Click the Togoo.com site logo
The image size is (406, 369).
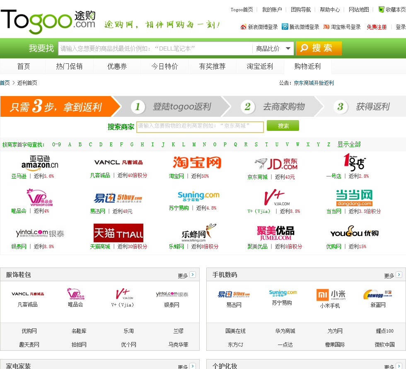pyautogui.click(x=48, y=22)
